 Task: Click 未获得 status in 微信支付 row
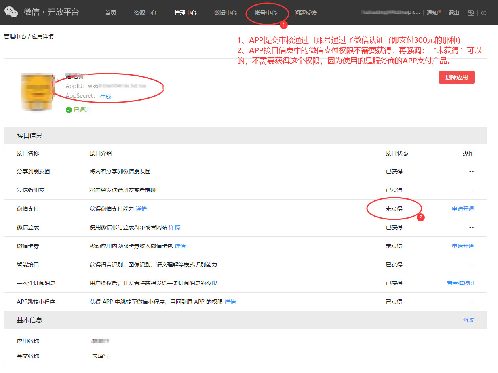click(394, 209)
